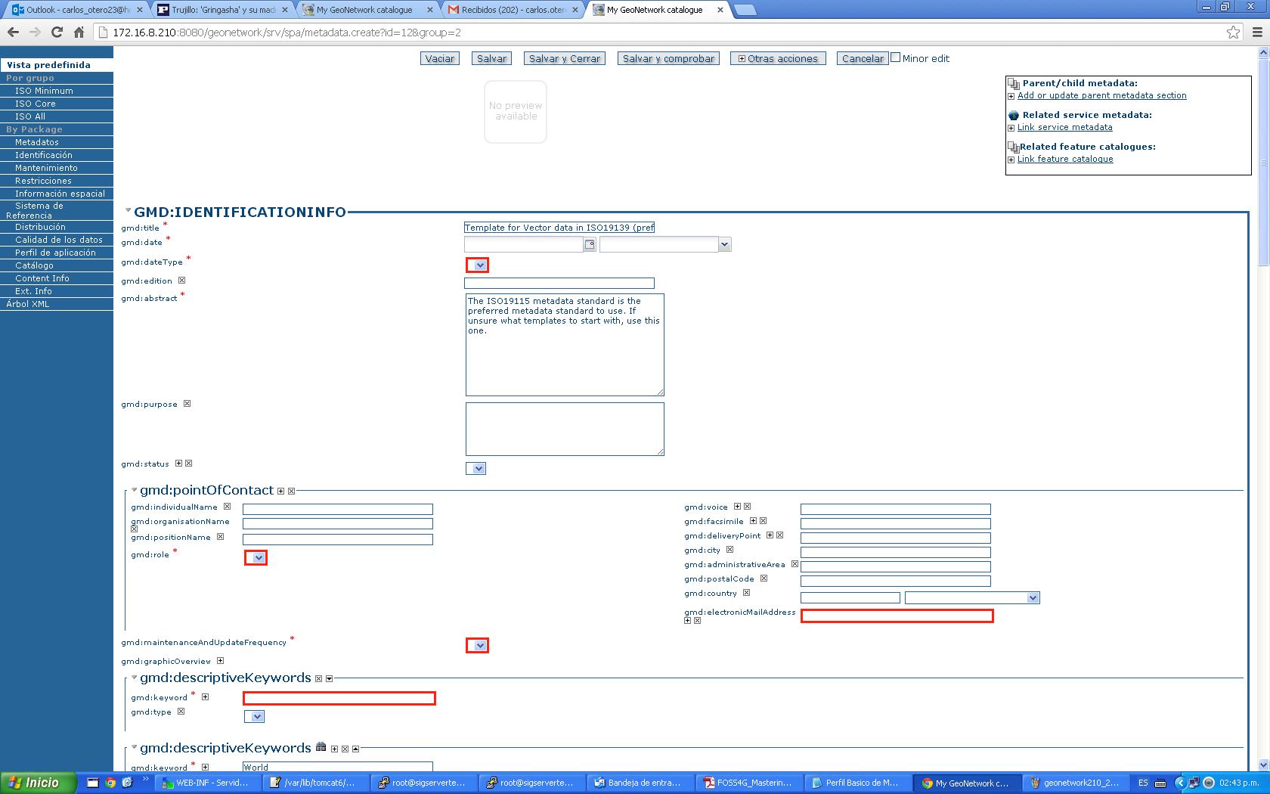Add another gmd:facsimile entry
The width and height of the screenshot is (1270, 794).
click(753, 521)
